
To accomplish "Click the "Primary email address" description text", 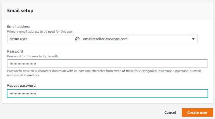I will pos(40,32).
